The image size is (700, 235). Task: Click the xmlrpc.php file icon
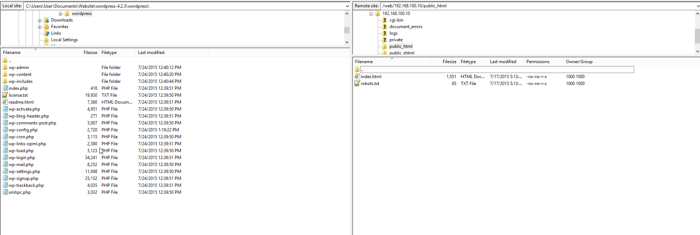point(5,192)
